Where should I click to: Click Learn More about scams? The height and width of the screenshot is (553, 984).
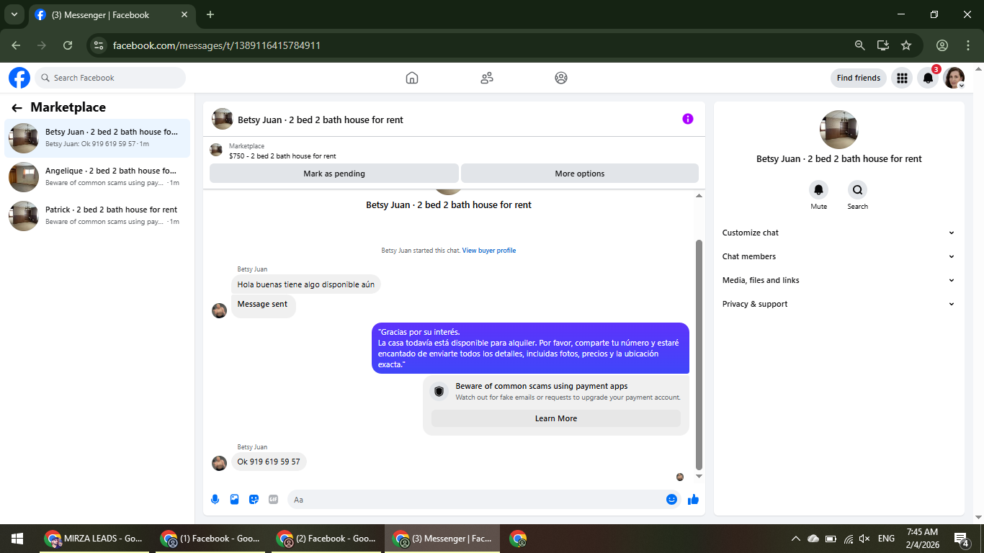(x=556, y=418)
